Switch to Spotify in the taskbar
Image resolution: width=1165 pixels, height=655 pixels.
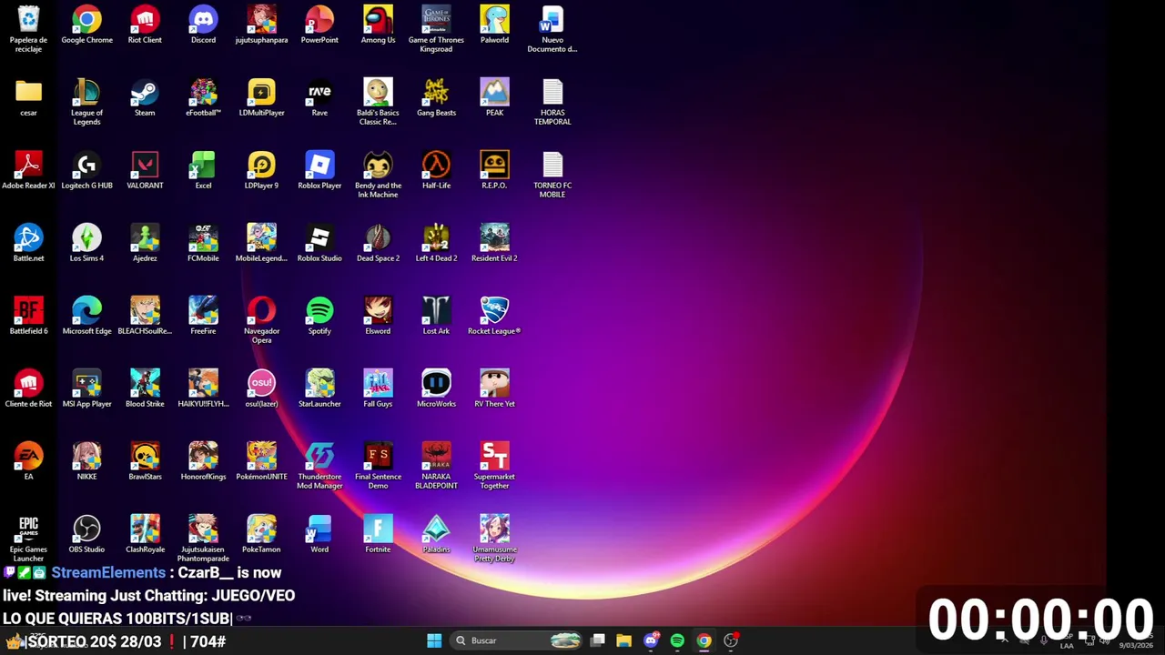[x=677, y=640]
